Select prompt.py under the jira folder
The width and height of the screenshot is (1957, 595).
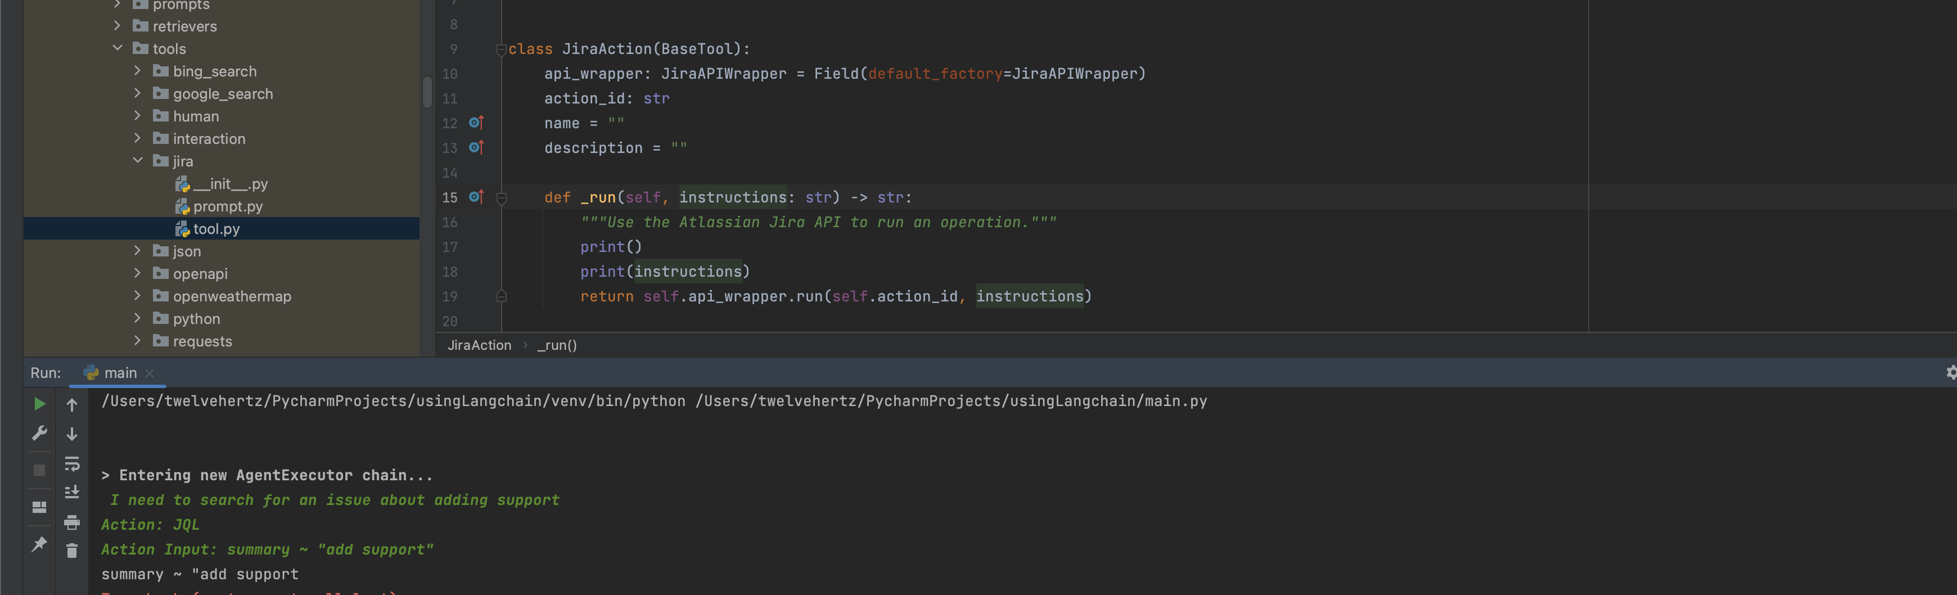click(x=228, y=206)
